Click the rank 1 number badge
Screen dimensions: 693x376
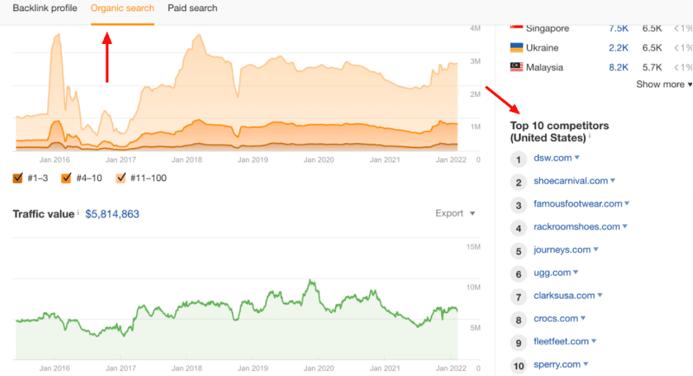(519, 159)
